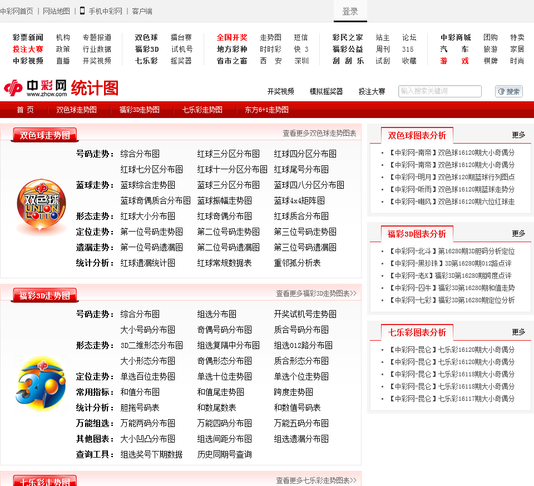Image resolution: width=534 pixels, height=486 pixels.
Task: Open article 【中彩网-黑珍珠】3D第16280期012路点评
Action: click(450, 263)
